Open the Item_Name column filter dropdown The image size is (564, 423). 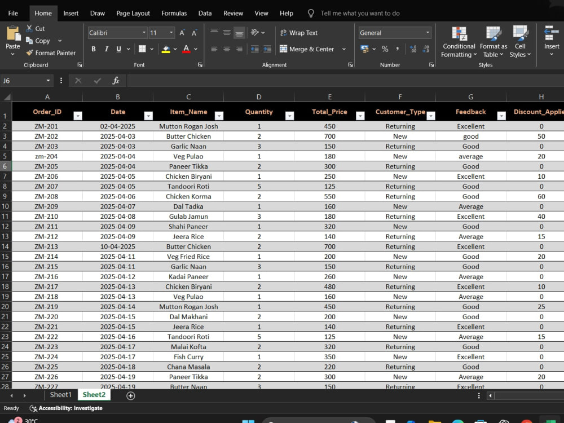tap(219, 116)
